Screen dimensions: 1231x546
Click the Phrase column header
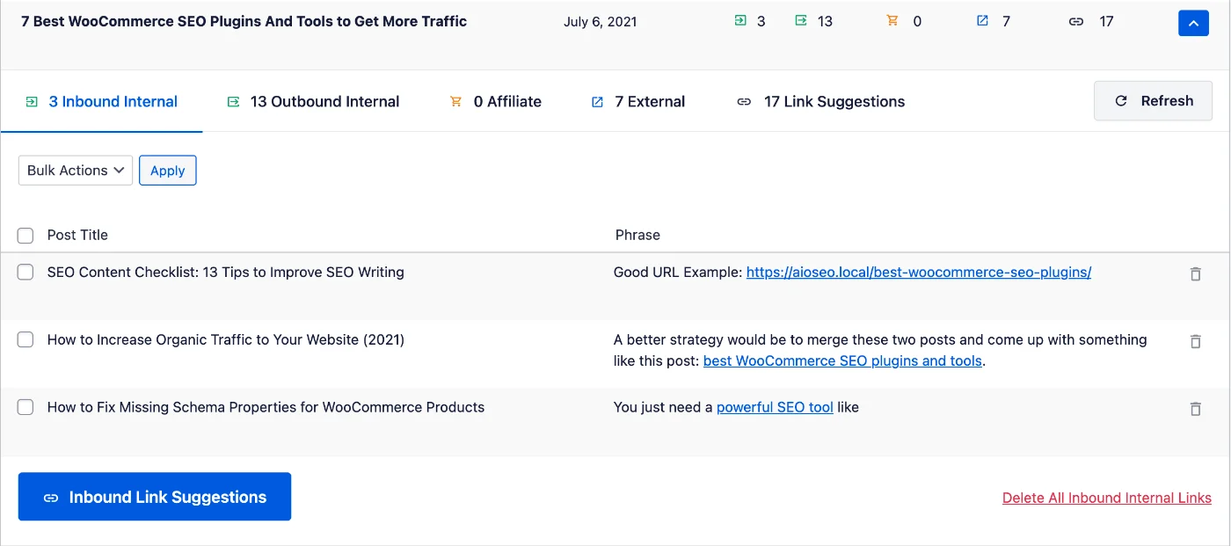[637, 235]
